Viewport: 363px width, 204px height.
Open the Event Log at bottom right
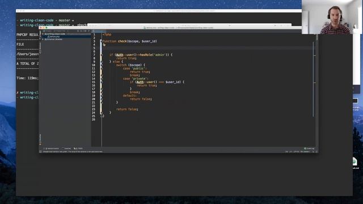pos(309,148)
